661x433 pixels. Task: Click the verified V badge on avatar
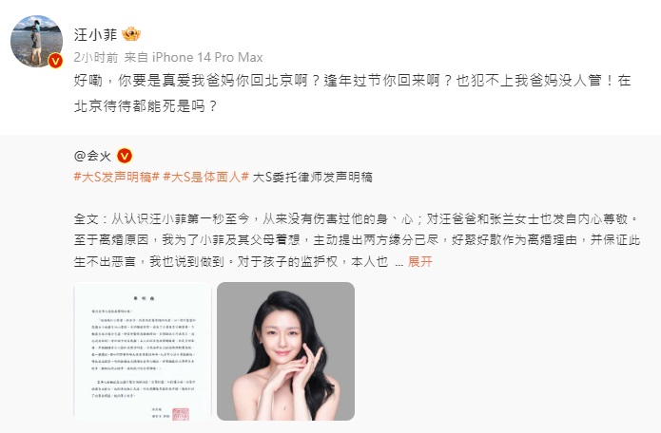click(x=55, y=61)
